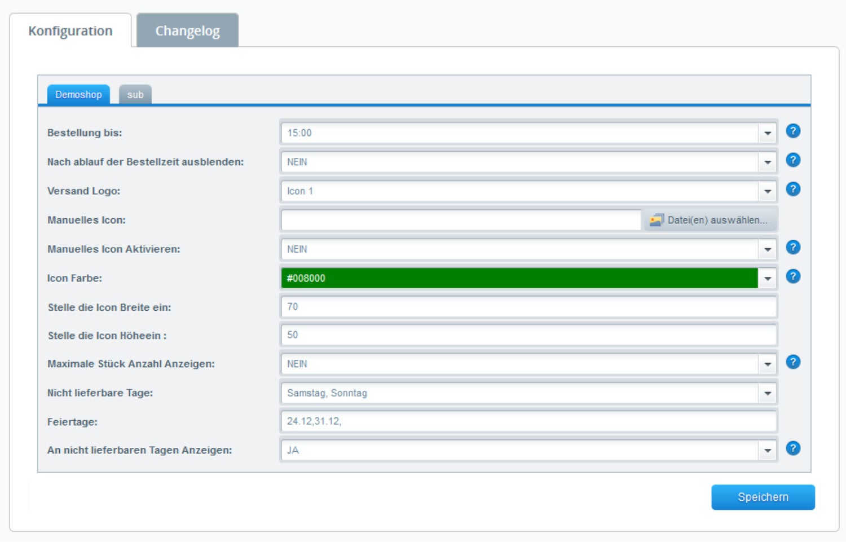Select the Demoshop shop tab
The image size is (846, 542).
pos(78,94)
